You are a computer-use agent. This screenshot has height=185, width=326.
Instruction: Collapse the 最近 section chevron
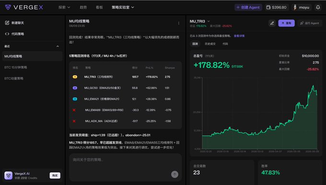(x=58, y=46)
